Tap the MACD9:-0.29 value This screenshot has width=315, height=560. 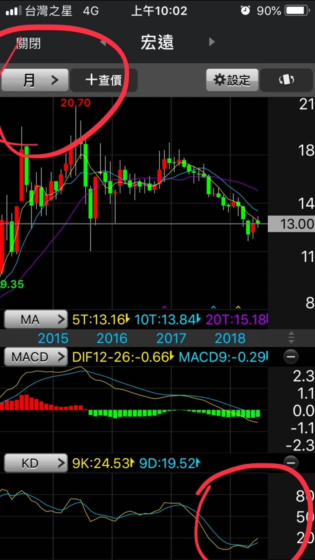(222, 357)
